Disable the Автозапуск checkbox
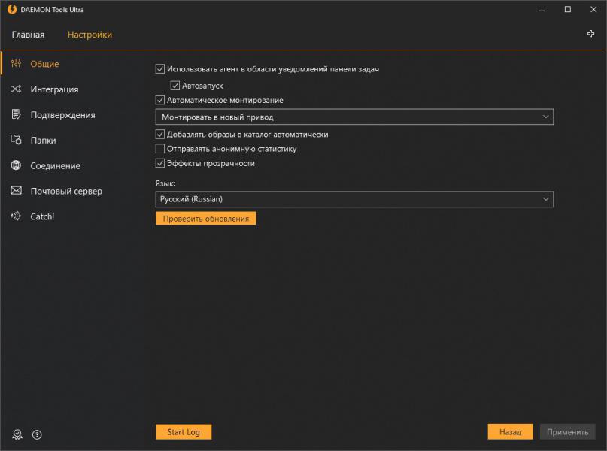Image resolution: width=607 pixels, height=451 pixels. point(175,86)
